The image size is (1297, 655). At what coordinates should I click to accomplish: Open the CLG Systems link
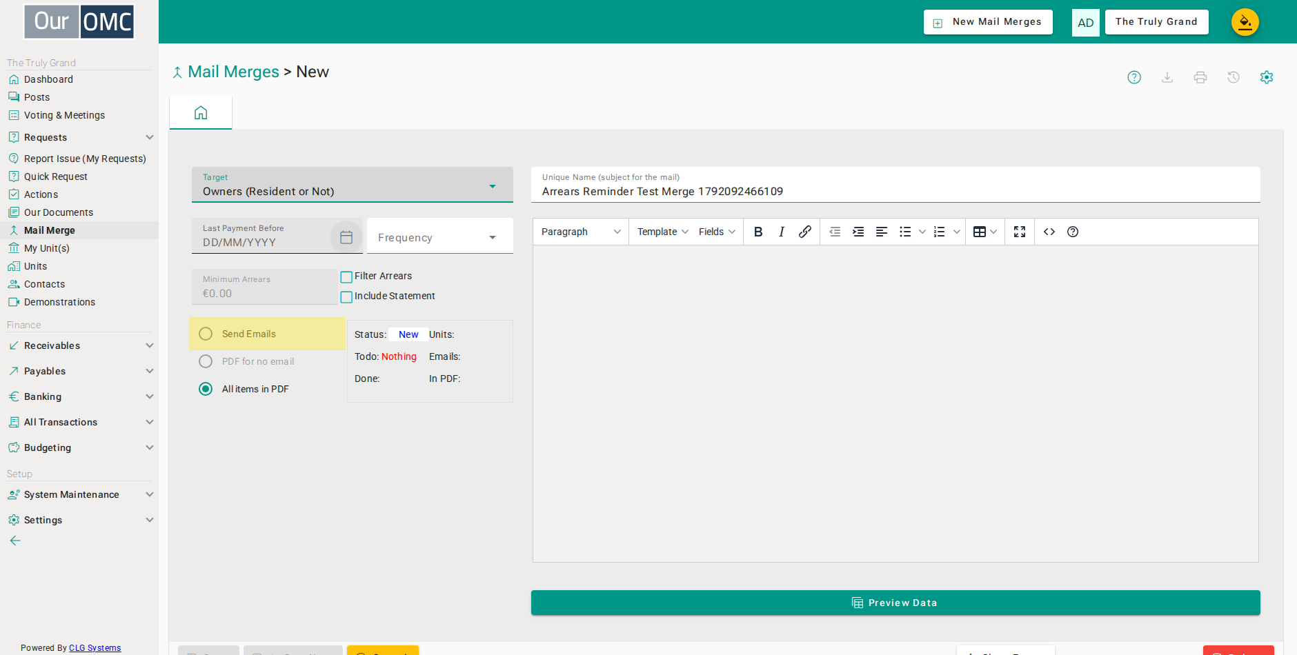[x=95, y=648]
